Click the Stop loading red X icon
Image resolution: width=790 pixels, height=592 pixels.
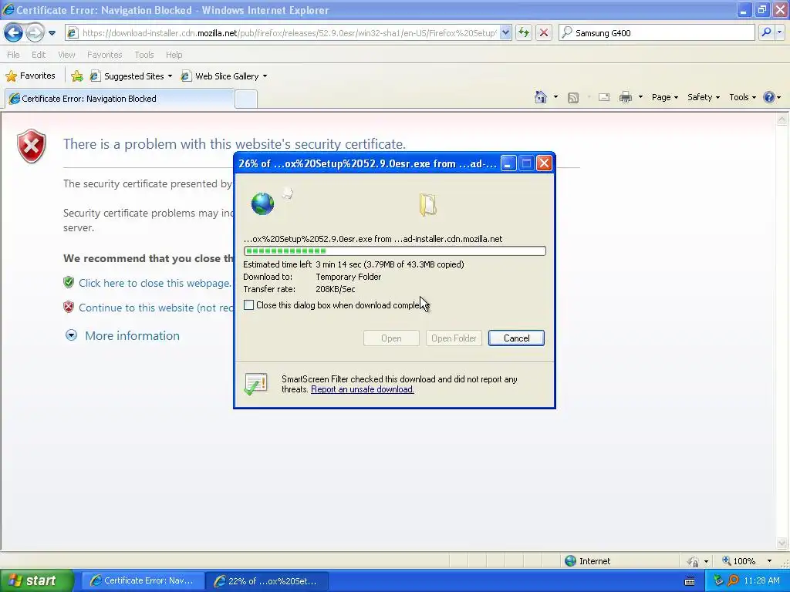point(544,33)
